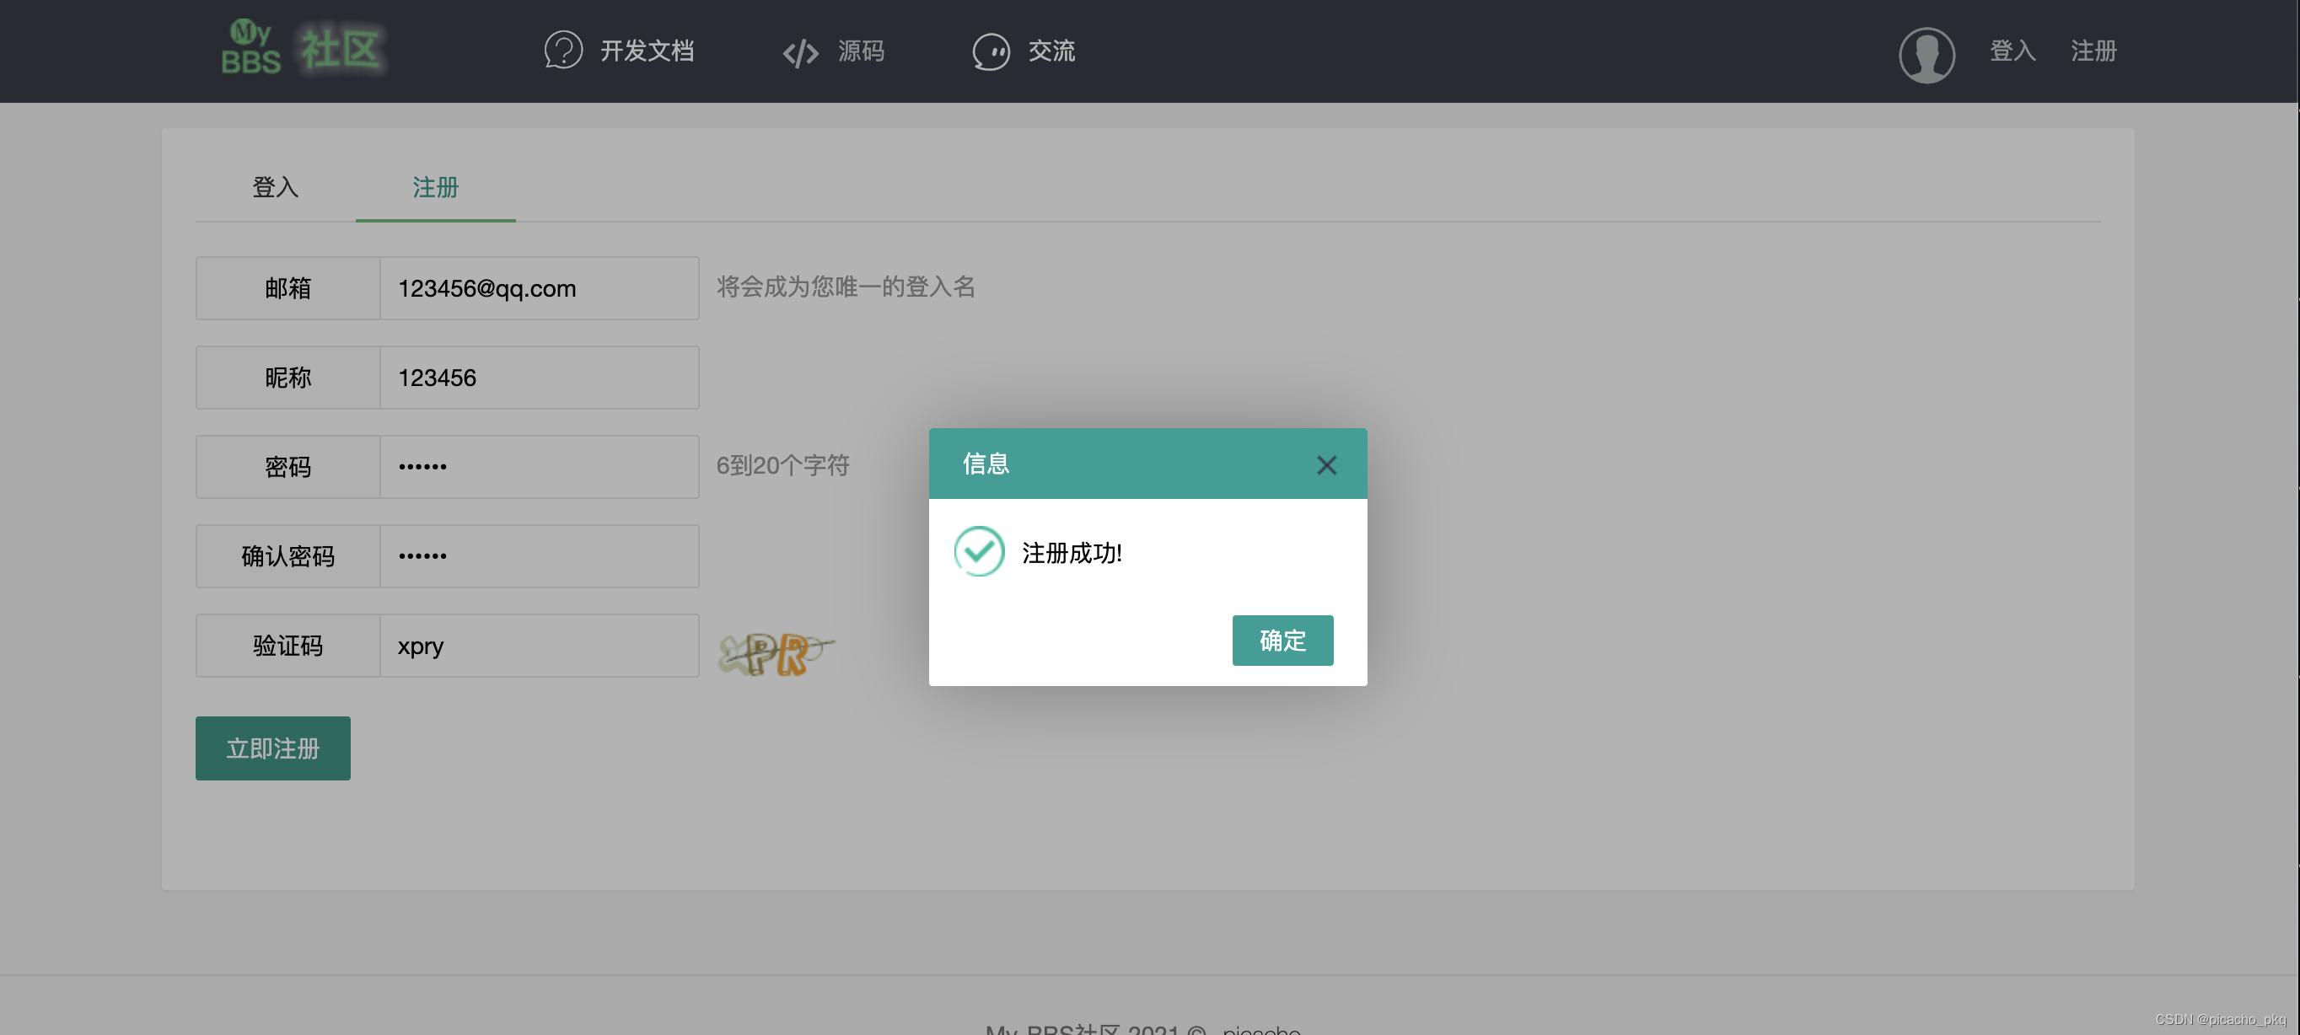Image resolution: width=2300 pixels, height=1035 pixels.
Task: Switch to the 登入 tab
Action: (x=275, y=186)
